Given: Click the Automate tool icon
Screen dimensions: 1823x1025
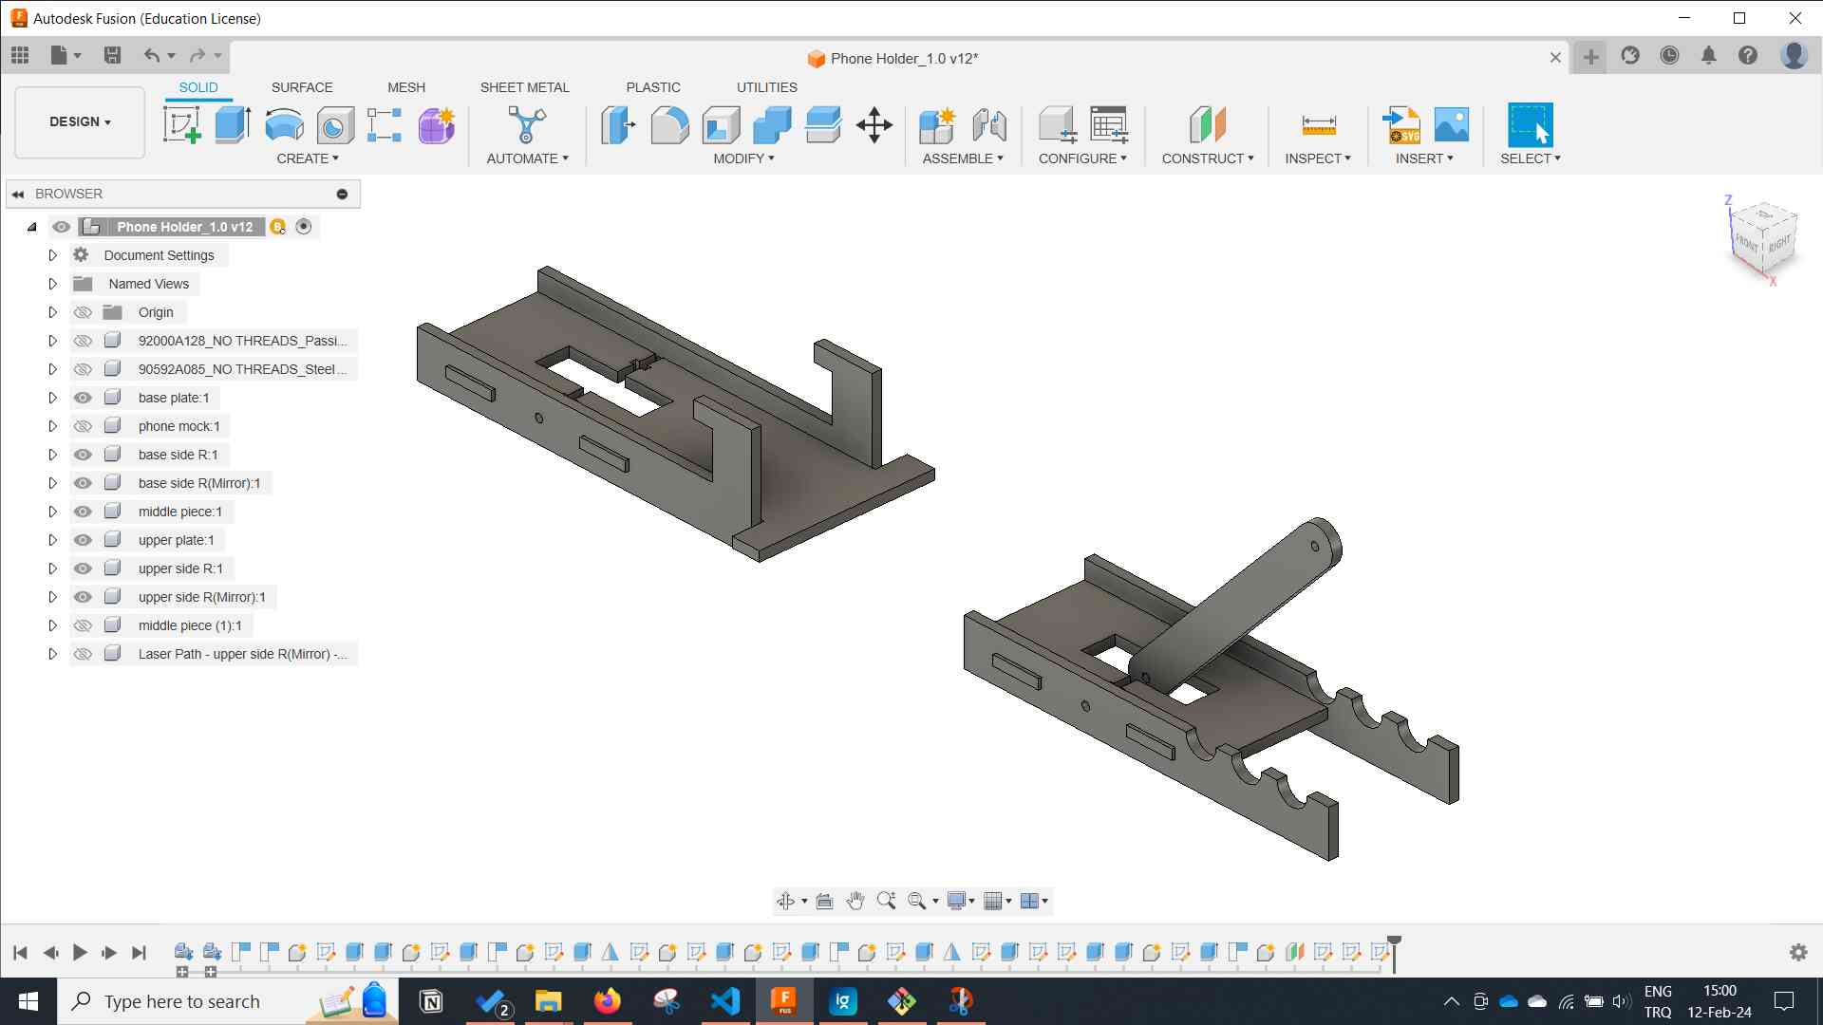Looking at the screenshot, I should coord(527,125).
